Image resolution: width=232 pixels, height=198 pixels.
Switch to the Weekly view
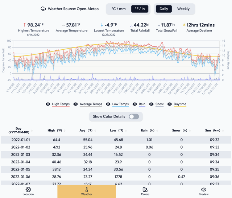(183, 9)
